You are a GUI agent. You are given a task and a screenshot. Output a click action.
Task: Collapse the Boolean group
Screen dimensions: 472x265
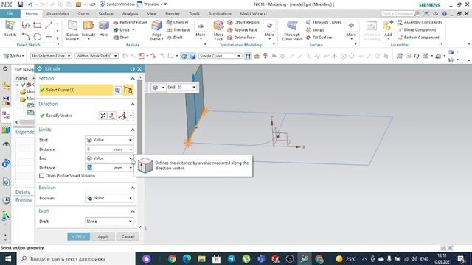pos(133,188)
